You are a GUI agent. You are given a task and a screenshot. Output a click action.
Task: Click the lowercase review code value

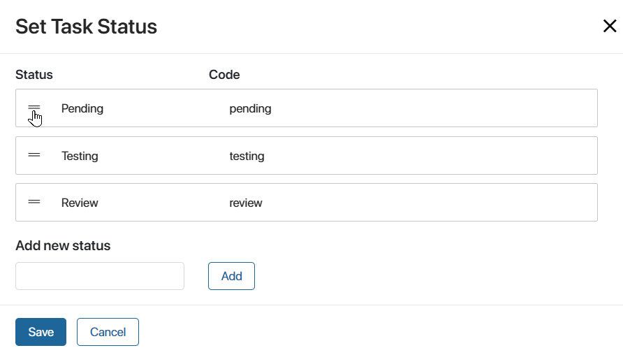pos(246,203)
